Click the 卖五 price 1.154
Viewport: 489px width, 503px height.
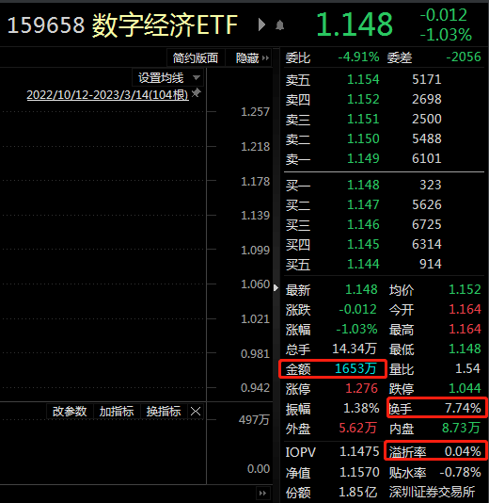364,79
